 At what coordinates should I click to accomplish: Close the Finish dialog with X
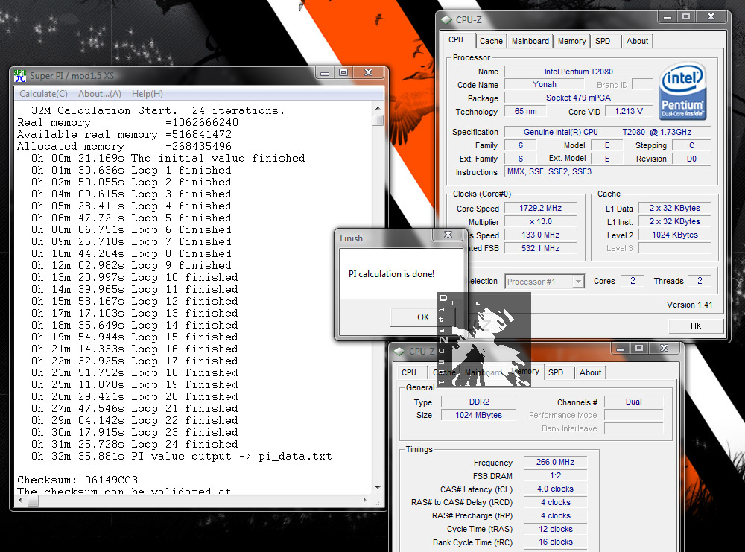coord(448,235)
